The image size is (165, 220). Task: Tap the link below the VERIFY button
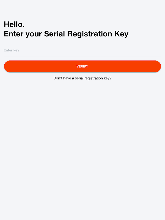(82, 78)
